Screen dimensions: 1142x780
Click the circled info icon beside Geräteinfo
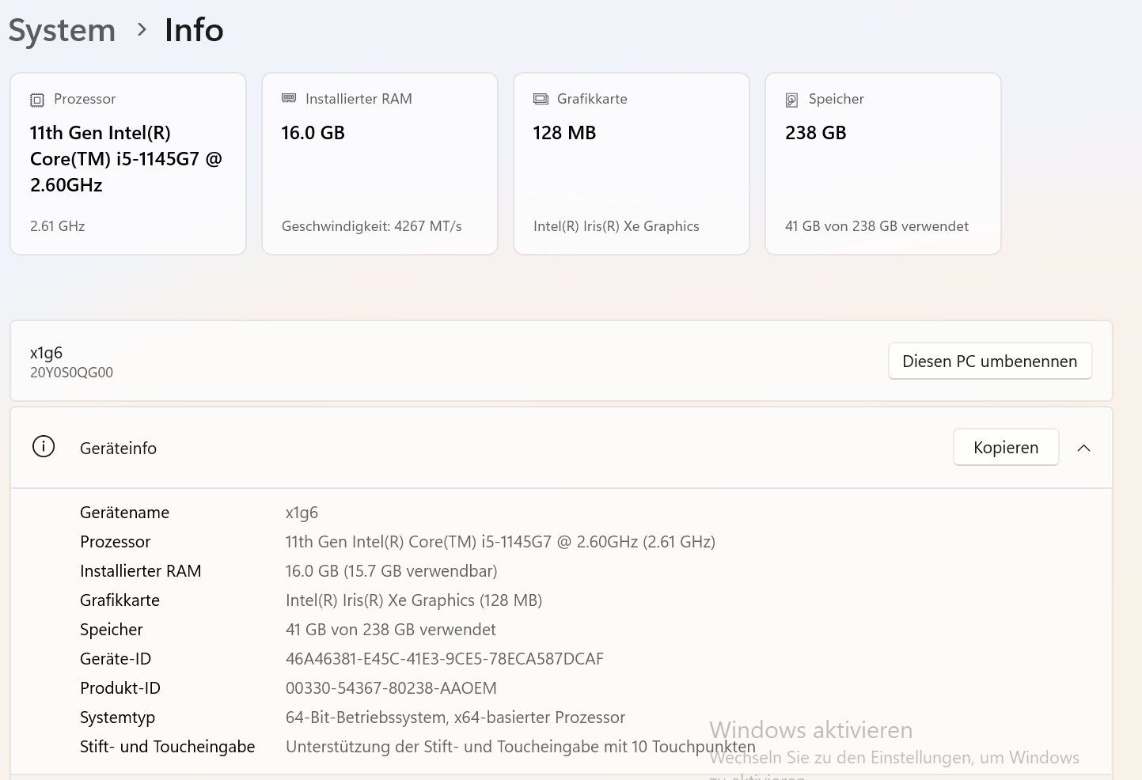pyautogui.click(x=44, y=447)
